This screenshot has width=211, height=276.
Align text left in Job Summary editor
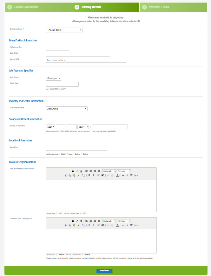tap(87, 171)
